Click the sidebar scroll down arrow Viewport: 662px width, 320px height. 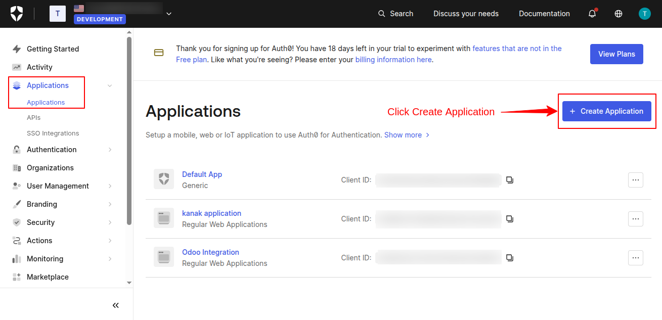(x=129, y=283)
